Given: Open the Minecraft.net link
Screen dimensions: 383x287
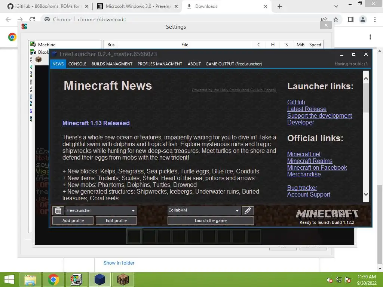Looking at the screenshot, I should pyautogui.click(x=304, y=154).
